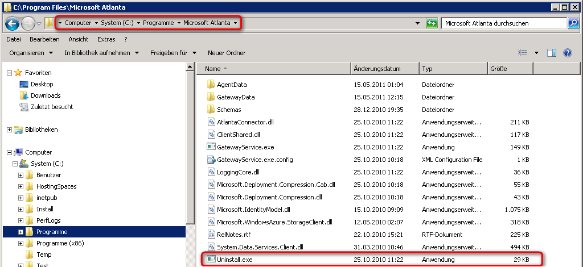Select the RelNotes.rtf document icon
583x267 pixels.
point(210,235)
